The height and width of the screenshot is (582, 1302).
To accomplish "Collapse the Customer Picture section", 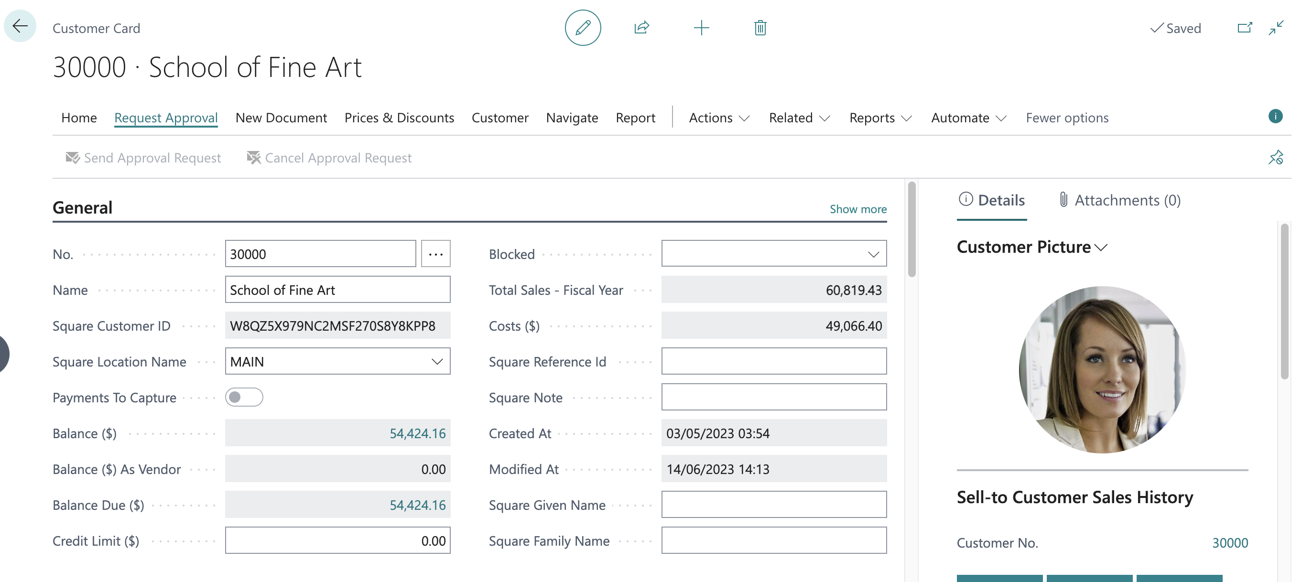I will (1031, 247).
